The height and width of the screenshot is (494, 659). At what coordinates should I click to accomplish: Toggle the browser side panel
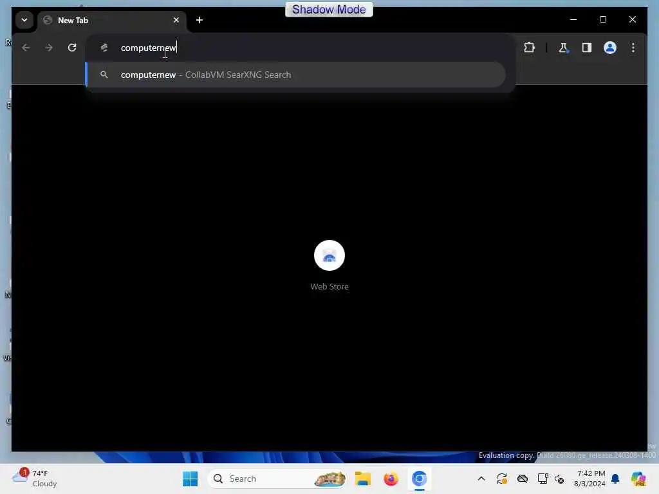click(587, 48)
